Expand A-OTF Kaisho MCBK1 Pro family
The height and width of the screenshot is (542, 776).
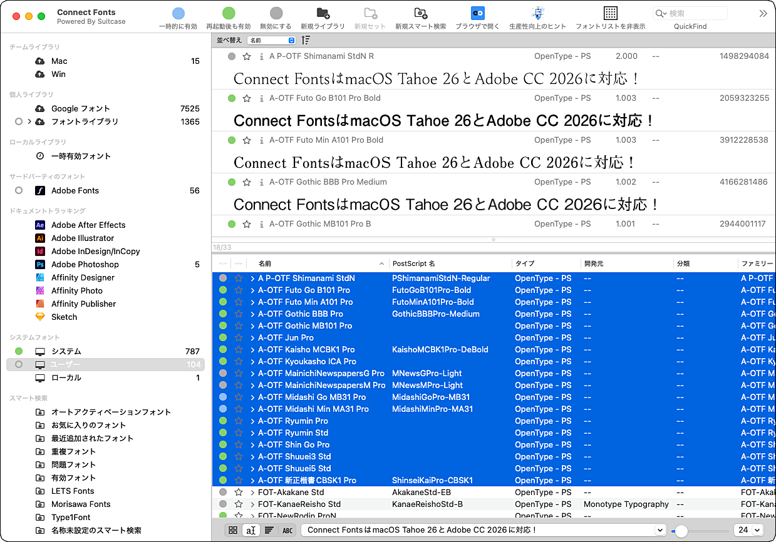[252, 349]
